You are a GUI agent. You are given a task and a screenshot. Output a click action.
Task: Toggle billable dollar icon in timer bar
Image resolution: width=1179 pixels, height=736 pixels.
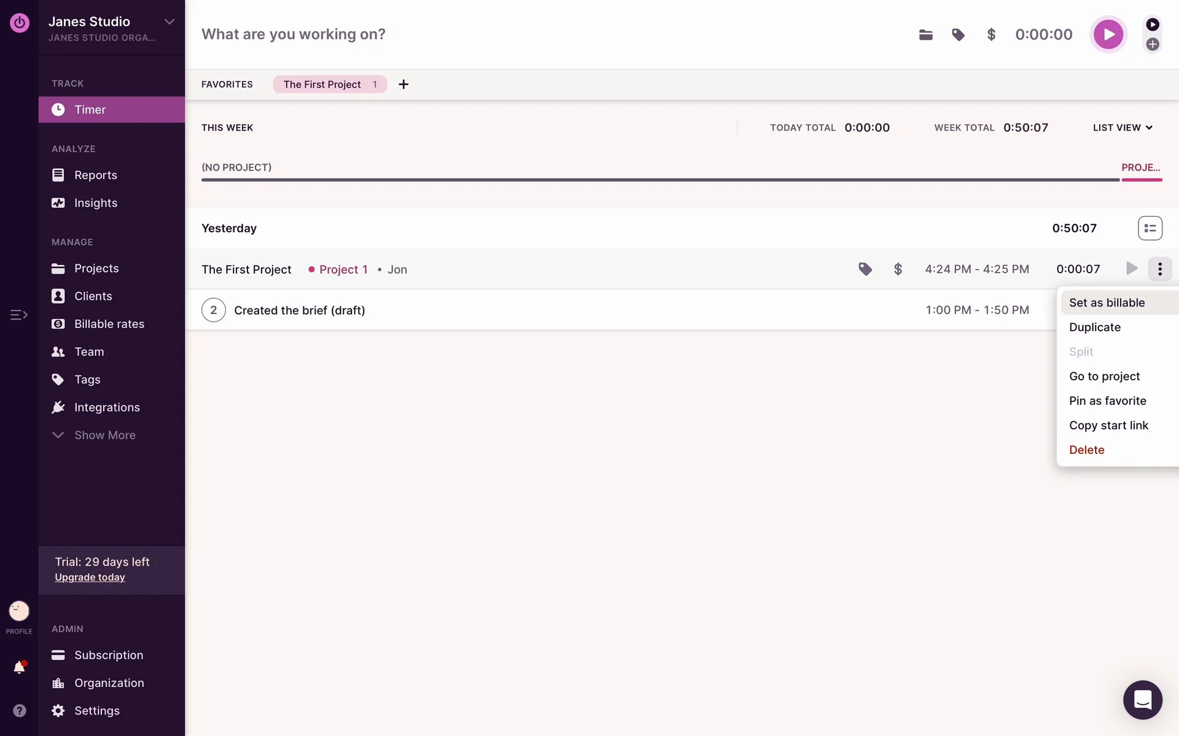coord(990,35)
